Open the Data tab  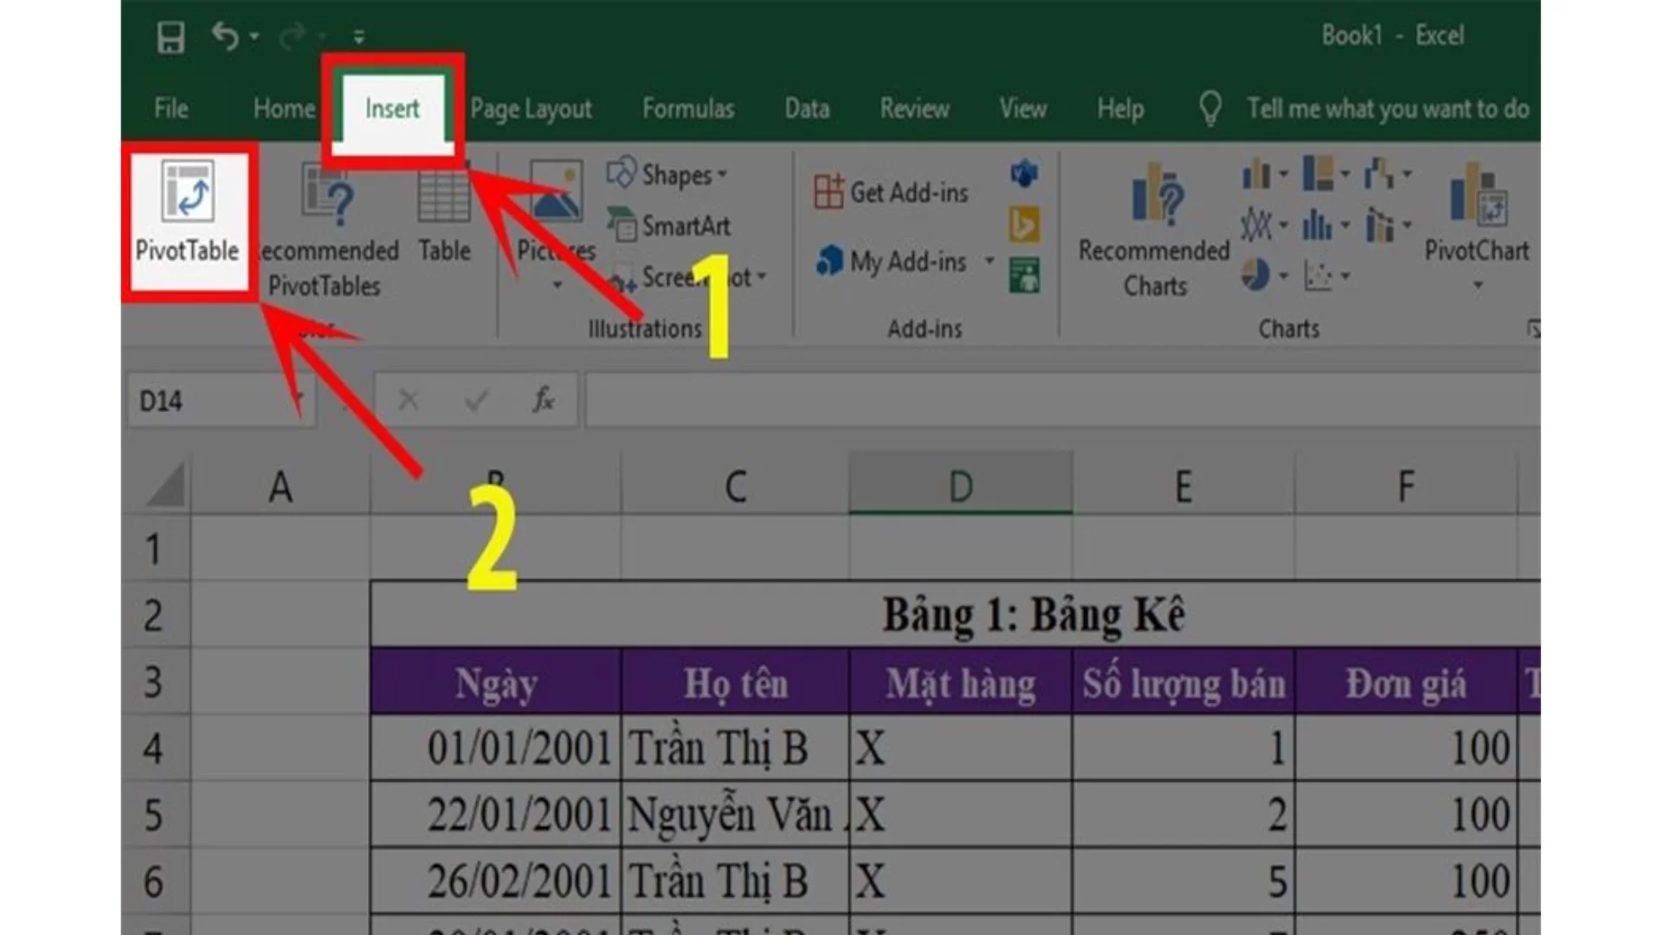click(x=806, y=109)
